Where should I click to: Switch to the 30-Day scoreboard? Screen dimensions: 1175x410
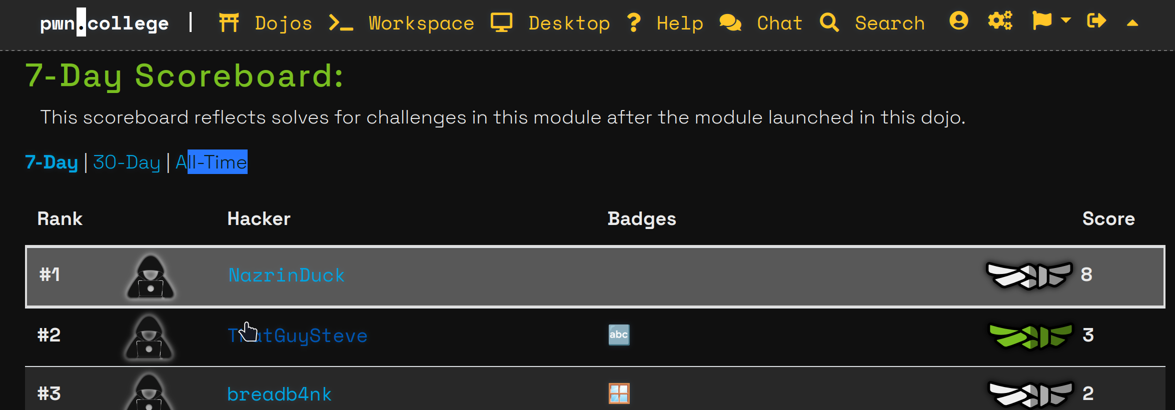127,162
